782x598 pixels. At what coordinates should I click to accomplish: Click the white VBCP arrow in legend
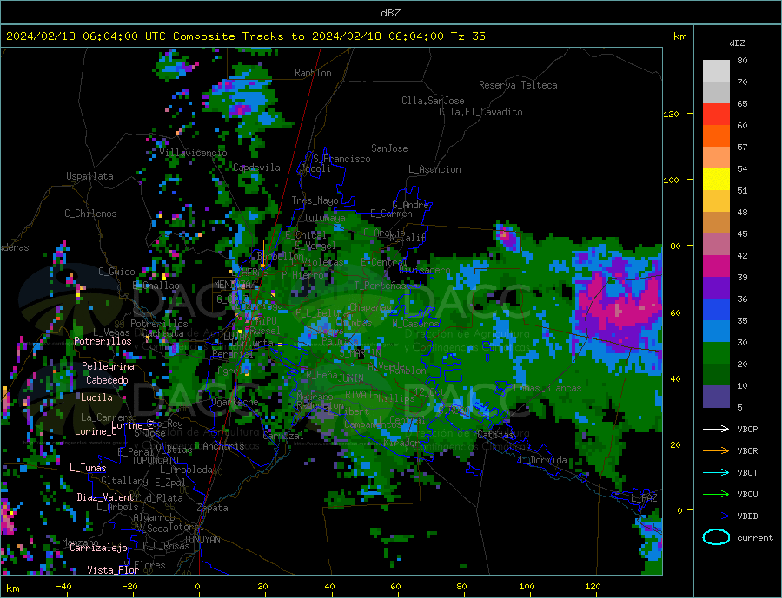click(x=716, y=429)
